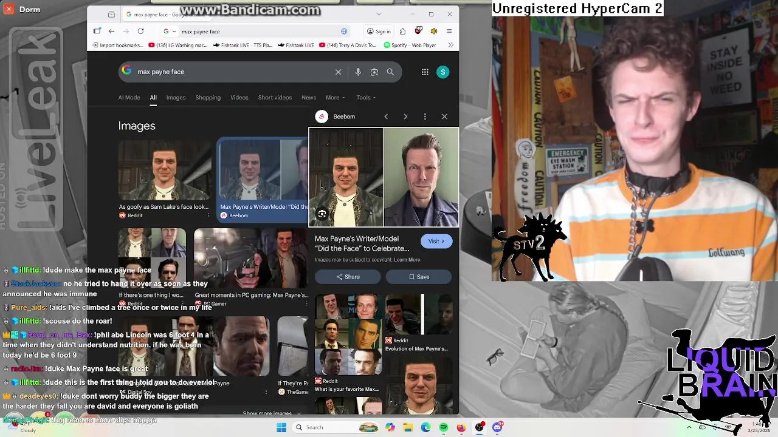Open As goofy as Sam Lake's face thumbnail
Screen dimensions: 778x437
pyautogui.click(x=165, y=171)
